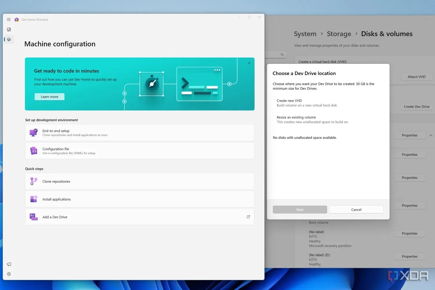
Task: Click the Configuration file icon
Action: 34,151
